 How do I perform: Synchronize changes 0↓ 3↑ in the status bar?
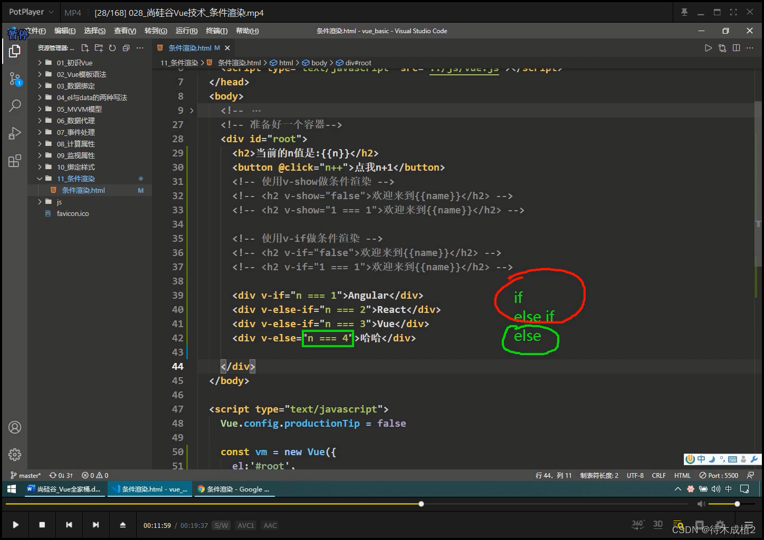61,475
